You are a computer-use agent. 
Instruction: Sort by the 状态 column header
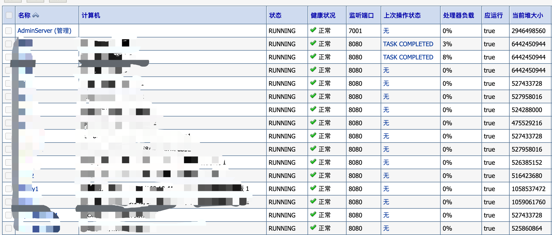click(x=275, y=15)
